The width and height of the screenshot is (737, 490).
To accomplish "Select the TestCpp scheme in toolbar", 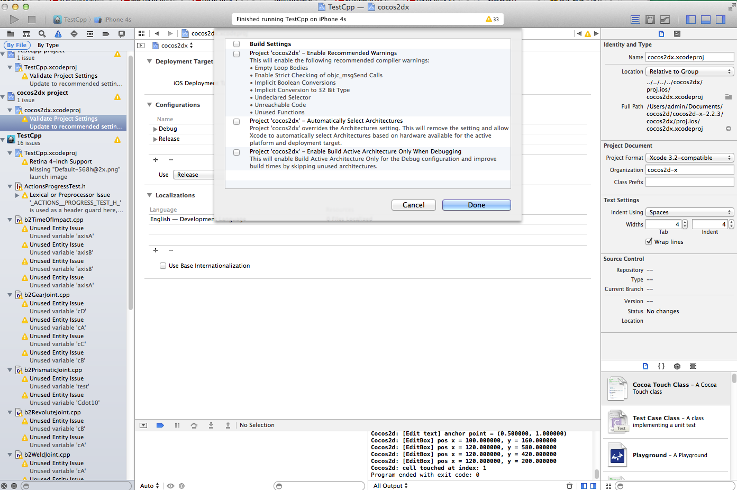I will pyautogui.click(x=70, y=20).
